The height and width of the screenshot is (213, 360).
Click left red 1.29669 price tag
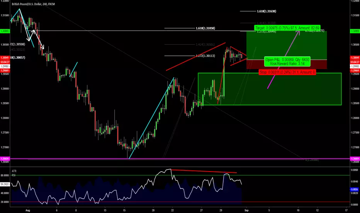5,70
